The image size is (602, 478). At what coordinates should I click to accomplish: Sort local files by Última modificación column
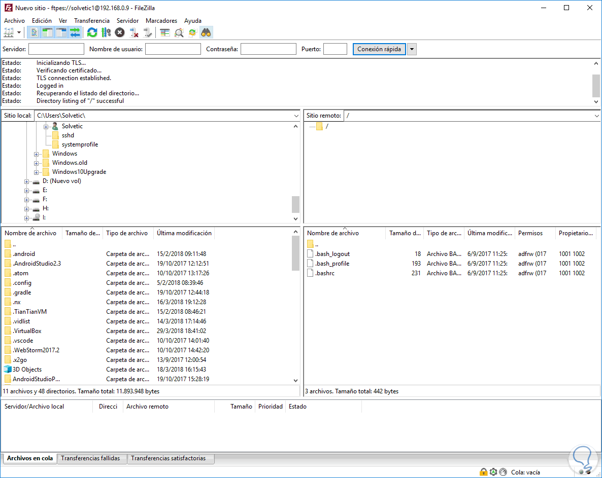tap(184, 233)
